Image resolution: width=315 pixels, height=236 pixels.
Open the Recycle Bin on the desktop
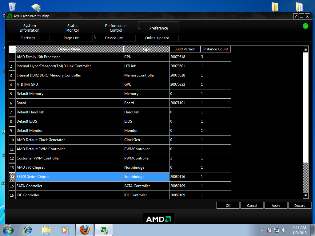[x=12, y=7]
